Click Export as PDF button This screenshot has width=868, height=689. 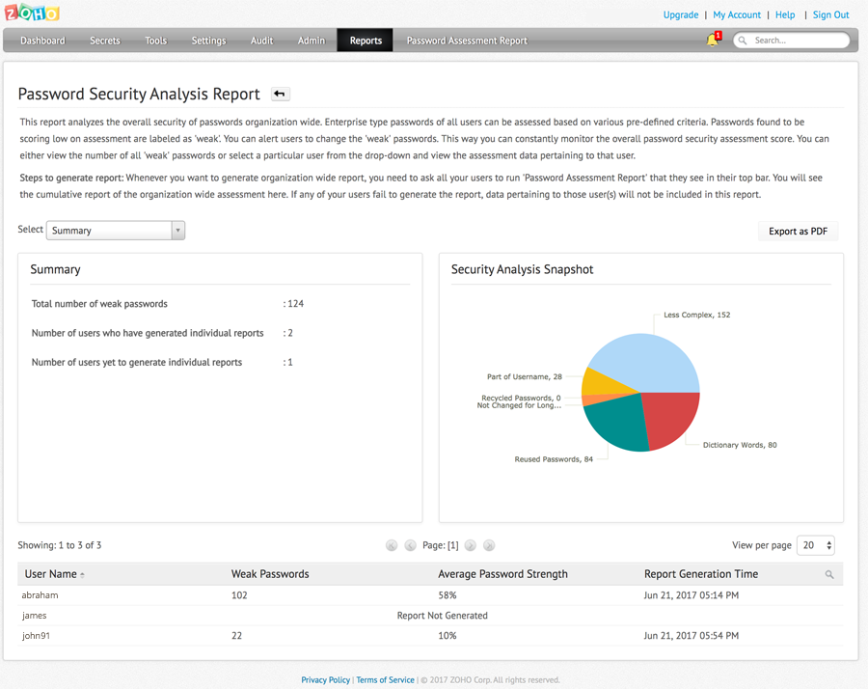click(x=798, y=232)
